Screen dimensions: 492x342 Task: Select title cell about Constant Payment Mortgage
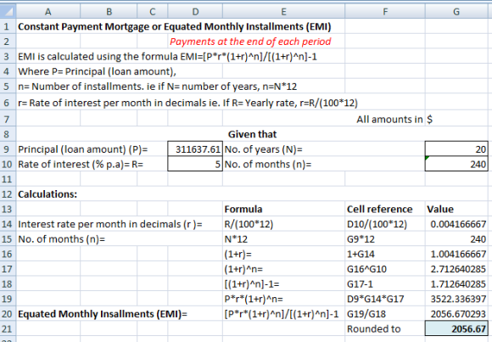tap(175, 26)
